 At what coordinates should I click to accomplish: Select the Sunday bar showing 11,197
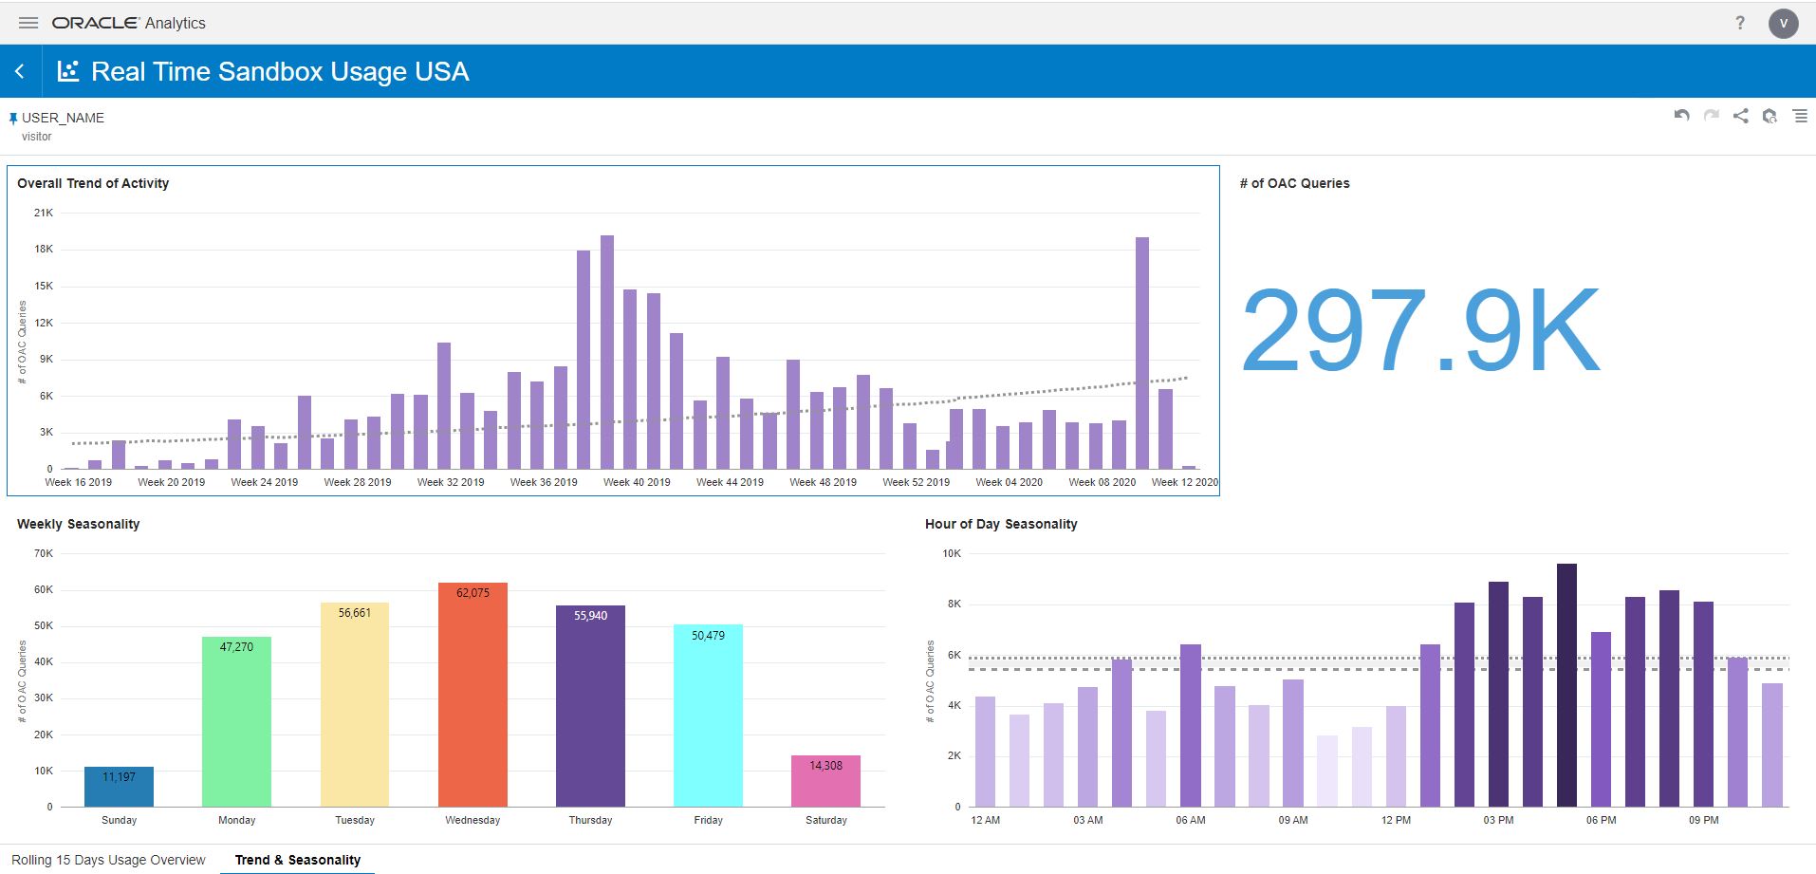119,787
